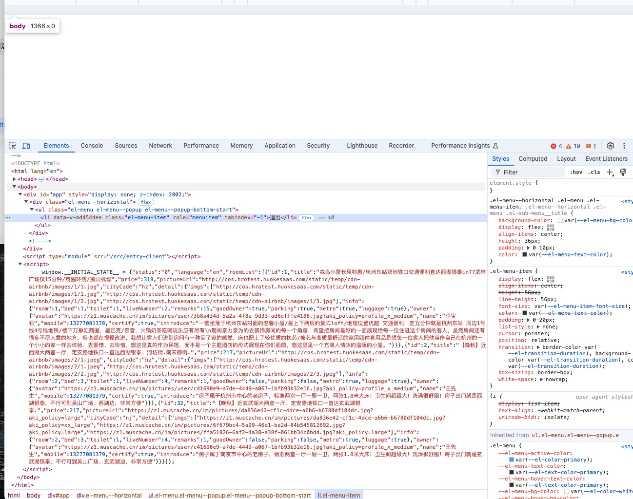The image size is (633, 499).
Task: Select the Styles tab
Action: (500, 159)
